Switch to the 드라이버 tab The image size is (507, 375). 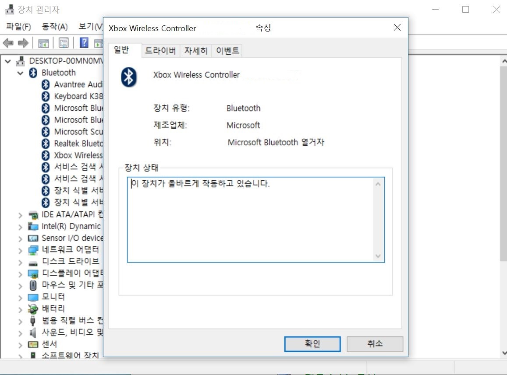coord(160,51)
